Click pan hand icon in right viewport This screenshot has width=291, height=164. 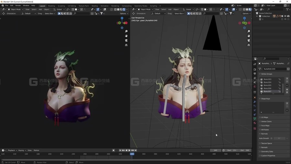249,36
